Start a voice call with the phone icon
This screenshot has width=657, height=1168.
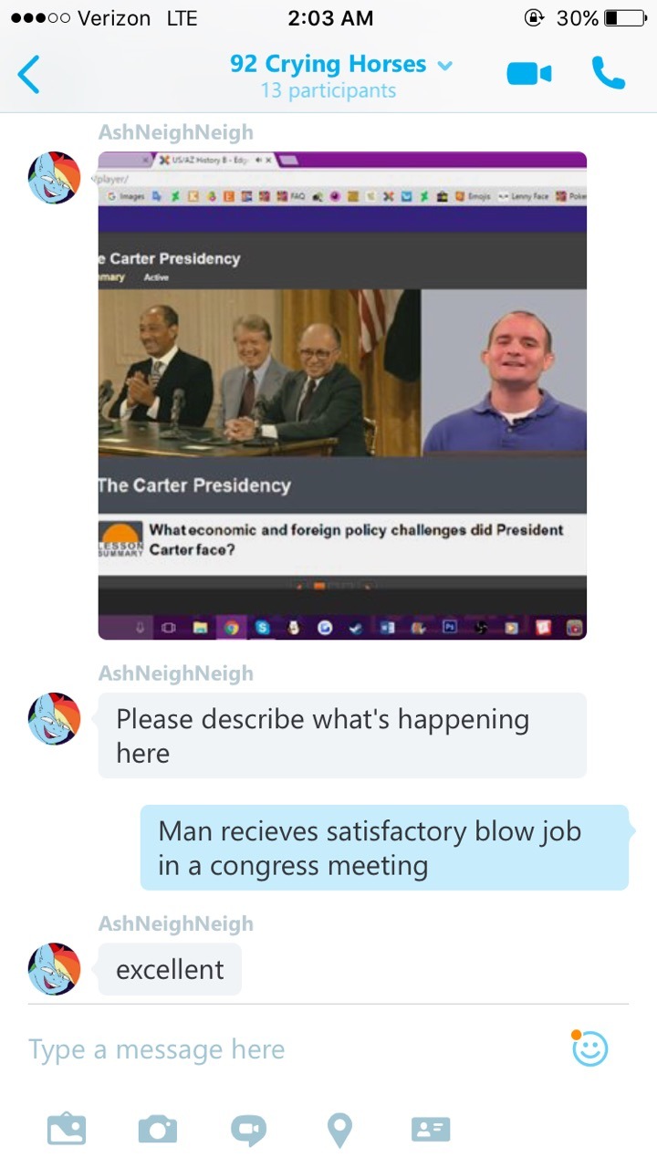coord(609,73)
